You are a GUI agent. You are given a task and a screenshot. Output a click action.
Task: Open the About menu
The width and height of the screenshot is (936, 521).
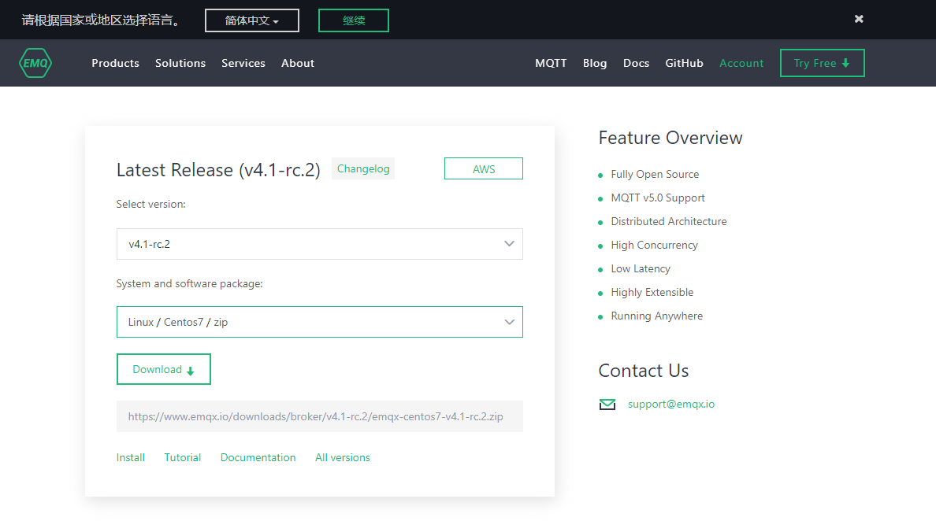298,63
